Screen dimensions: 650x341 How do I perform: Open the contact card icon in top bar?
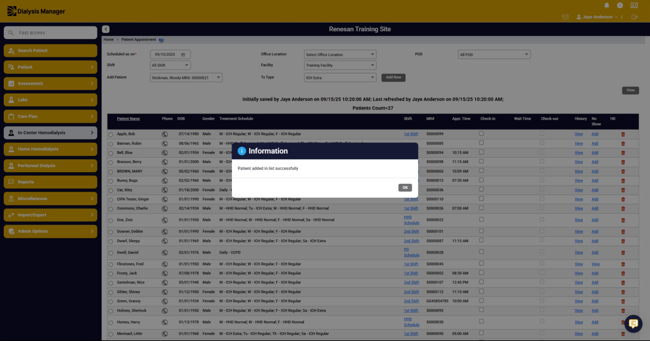pyautogui.click(x=634, y=5)
